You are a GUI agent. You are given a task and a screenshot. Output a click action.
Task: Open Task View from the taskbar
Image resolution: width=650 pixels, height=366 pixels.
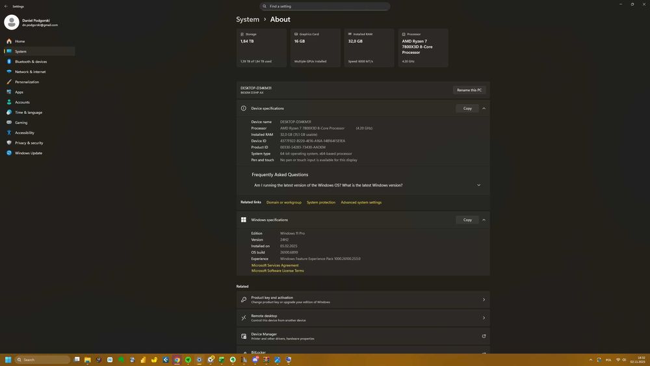coord(77,359)
